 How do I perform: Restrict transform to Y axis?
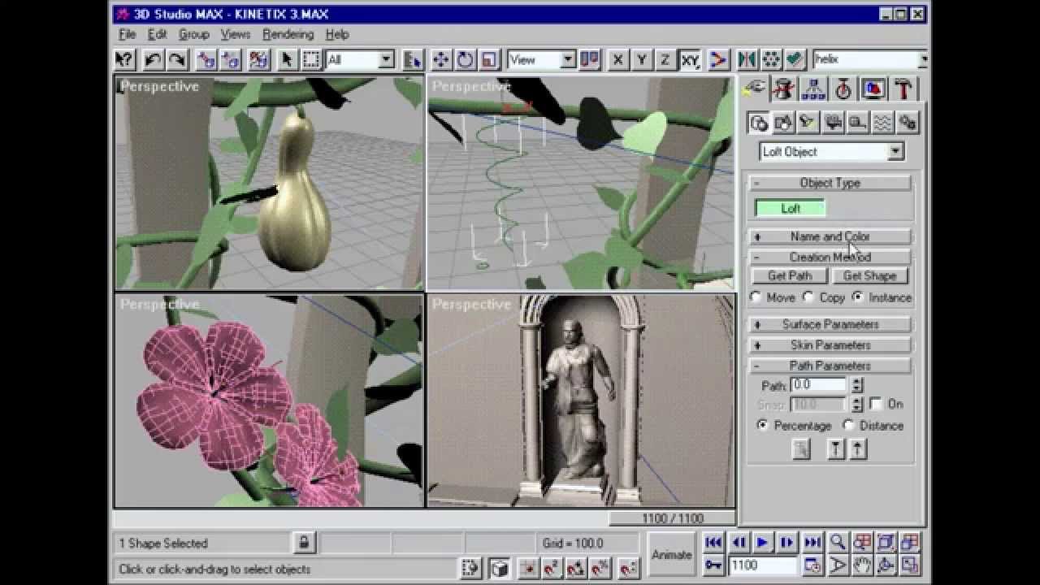[642, 59]
